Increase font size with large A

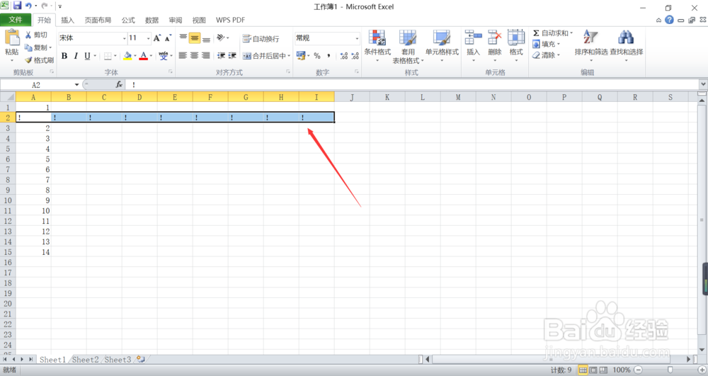pos(156,38)
